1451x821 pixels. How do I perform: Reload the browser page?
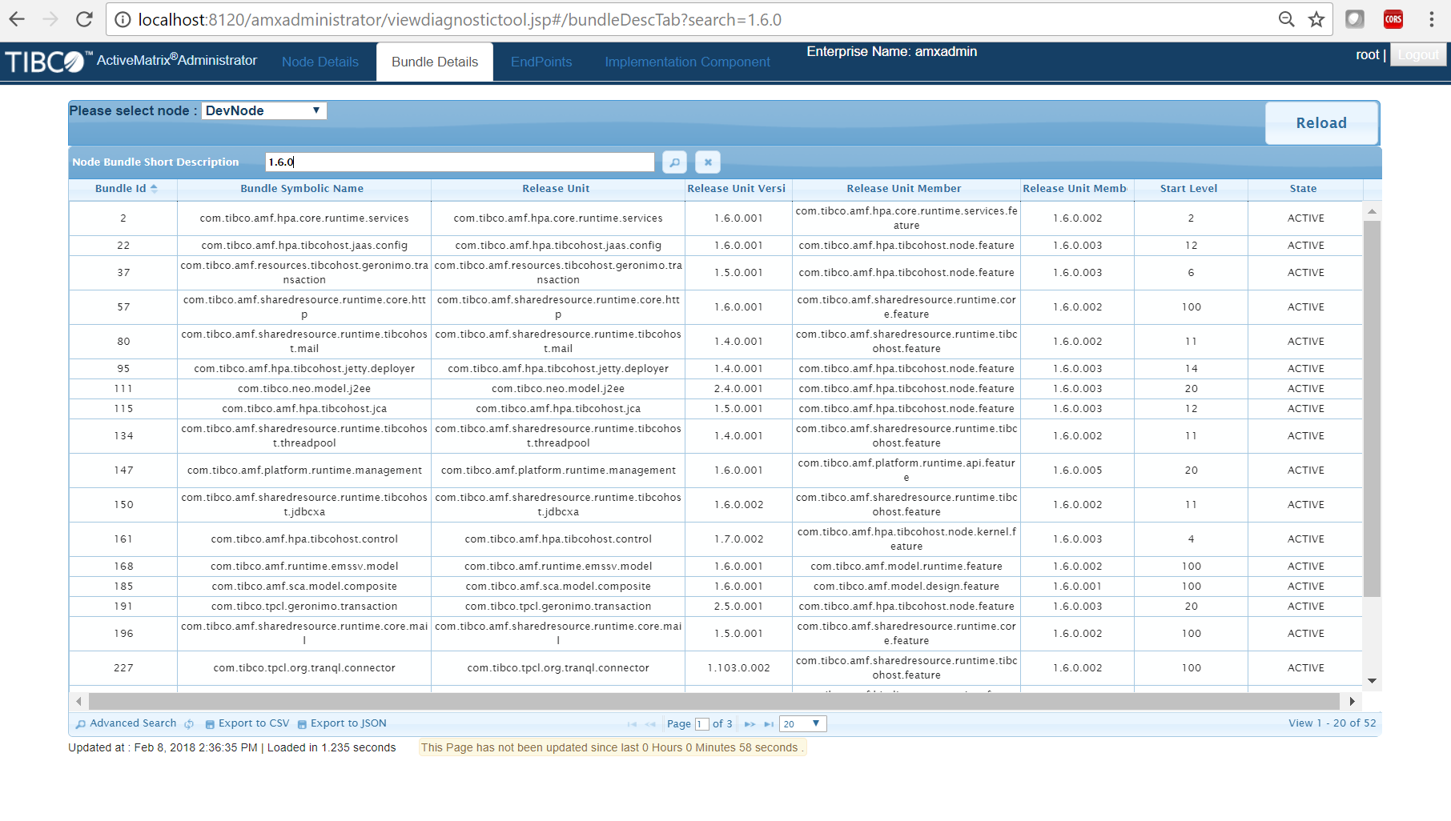tap(84, 19)
